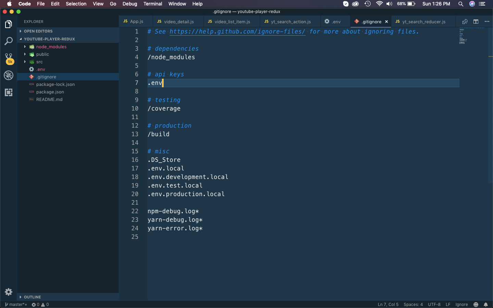The image size is (493, 308).
Task: Switch to the .env editor tab
Action: pyautogui.click(x=336, y=22)
